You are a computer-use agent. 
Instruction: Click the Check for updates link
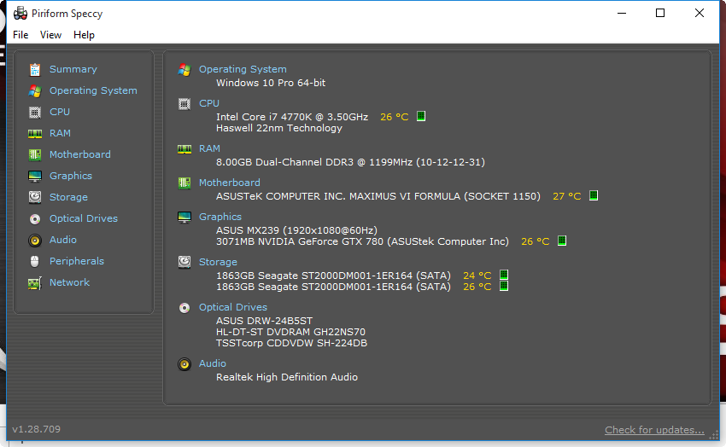coord(654,430)
